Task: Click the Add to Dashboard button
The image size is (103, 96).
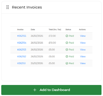Action: click(51, 90)
